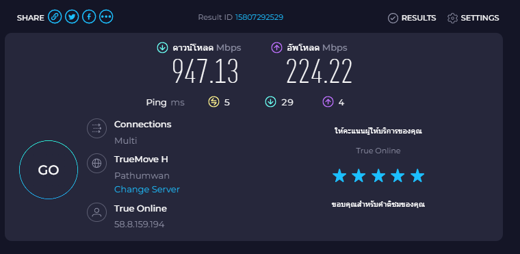
Task: Click Change Server link
Action: 147,189
